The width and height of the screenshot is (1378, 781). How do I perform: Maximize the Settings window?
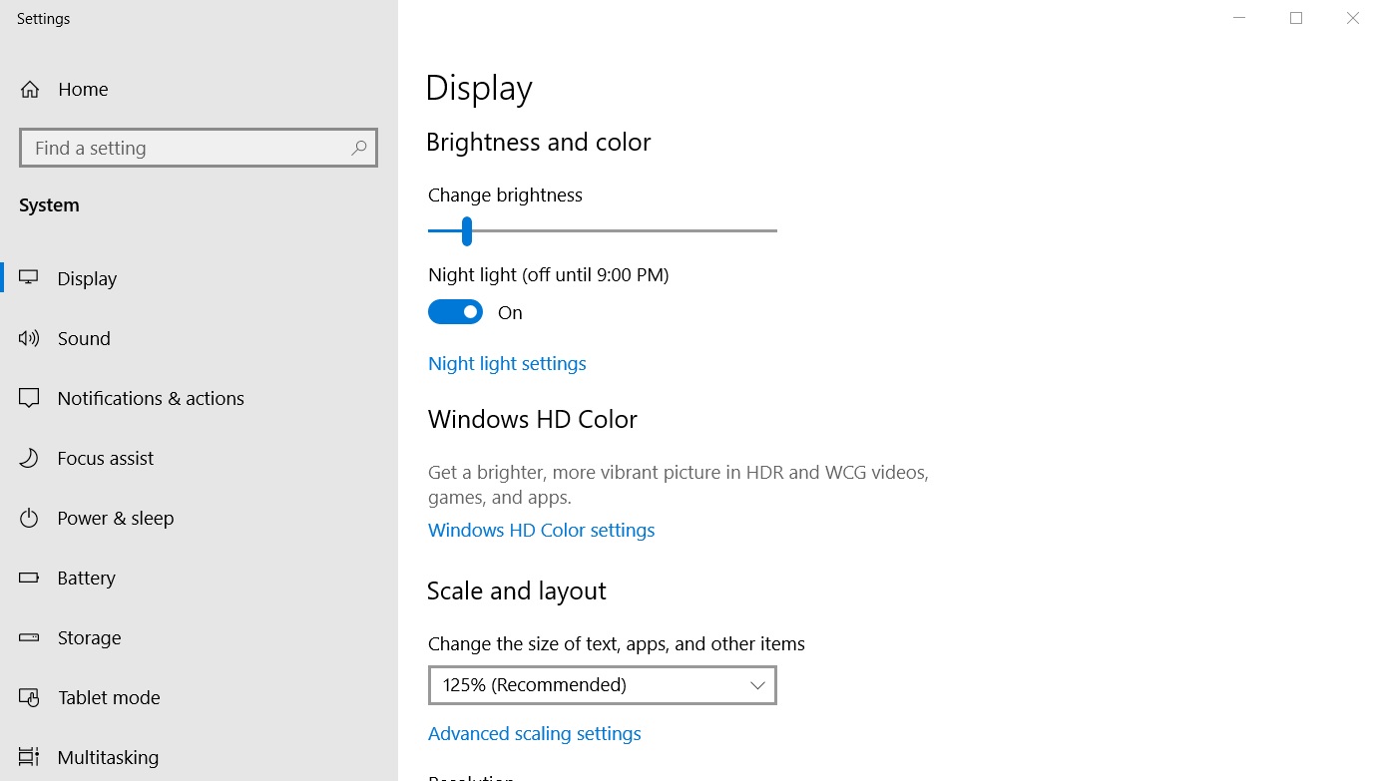(x=1296, y=18)
